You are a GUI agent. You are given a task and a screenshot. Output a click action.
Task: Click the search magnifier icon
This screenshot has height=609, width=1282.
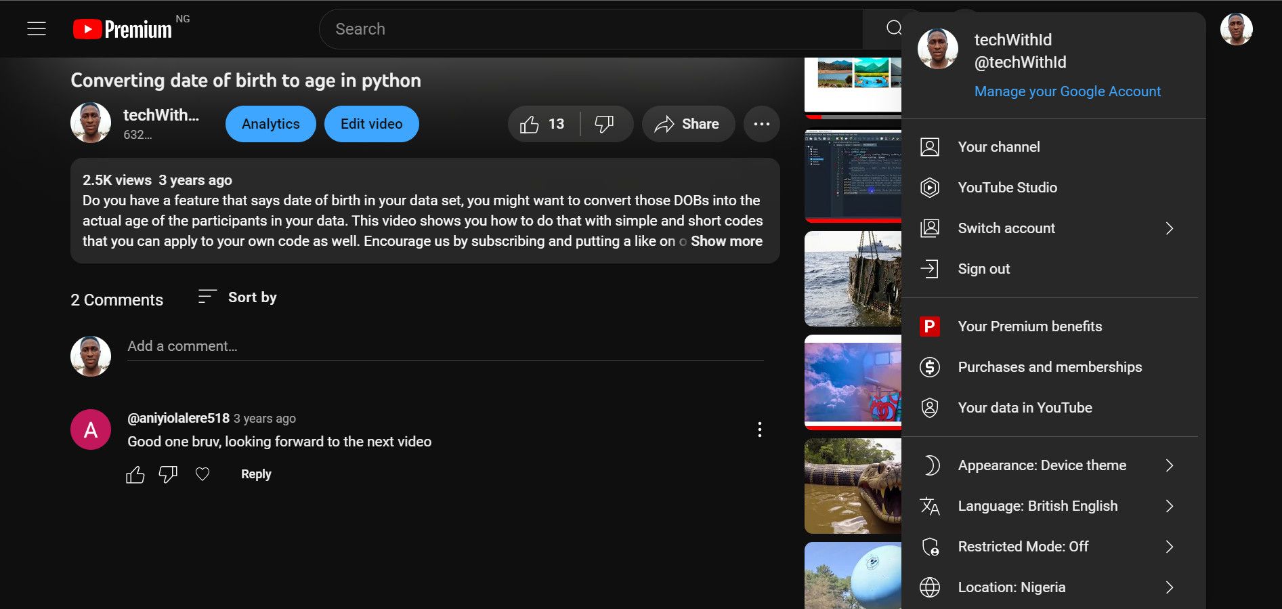(x=894, y=28)
